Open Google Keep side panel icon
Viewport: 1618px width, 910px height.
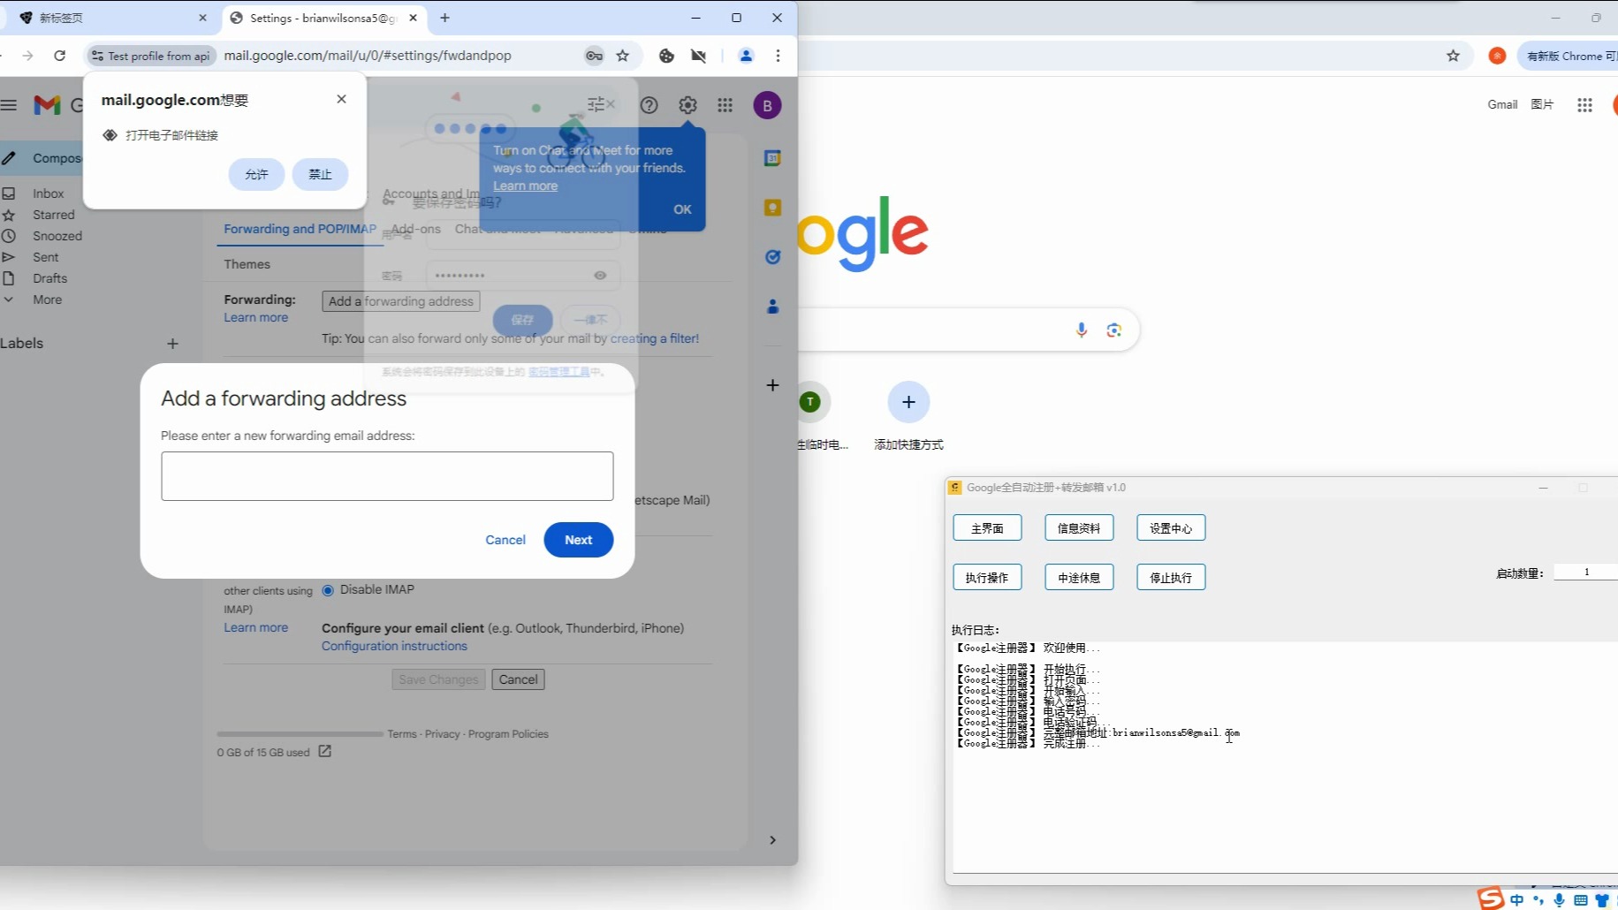pyautogui.click(x=772, y=208)
